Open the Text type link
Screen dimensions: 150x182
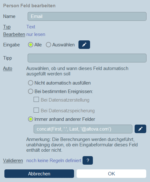point(31,27)
